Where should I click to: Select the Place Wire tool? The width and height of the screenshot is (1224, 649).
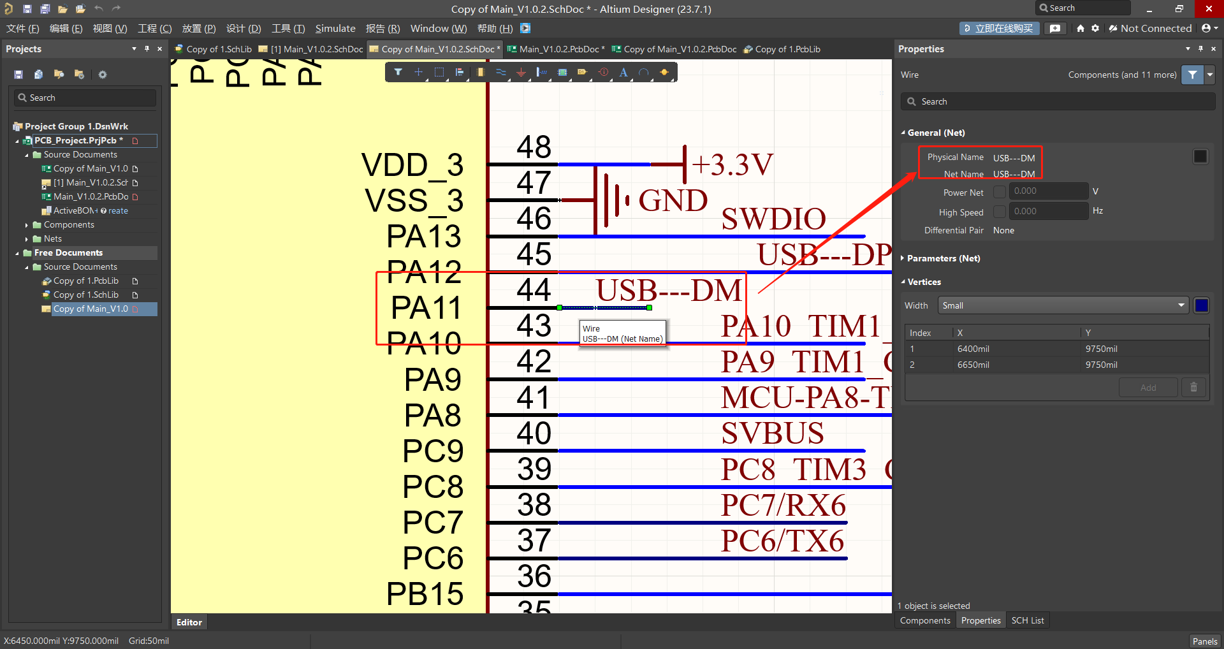[x=500, y=73]
